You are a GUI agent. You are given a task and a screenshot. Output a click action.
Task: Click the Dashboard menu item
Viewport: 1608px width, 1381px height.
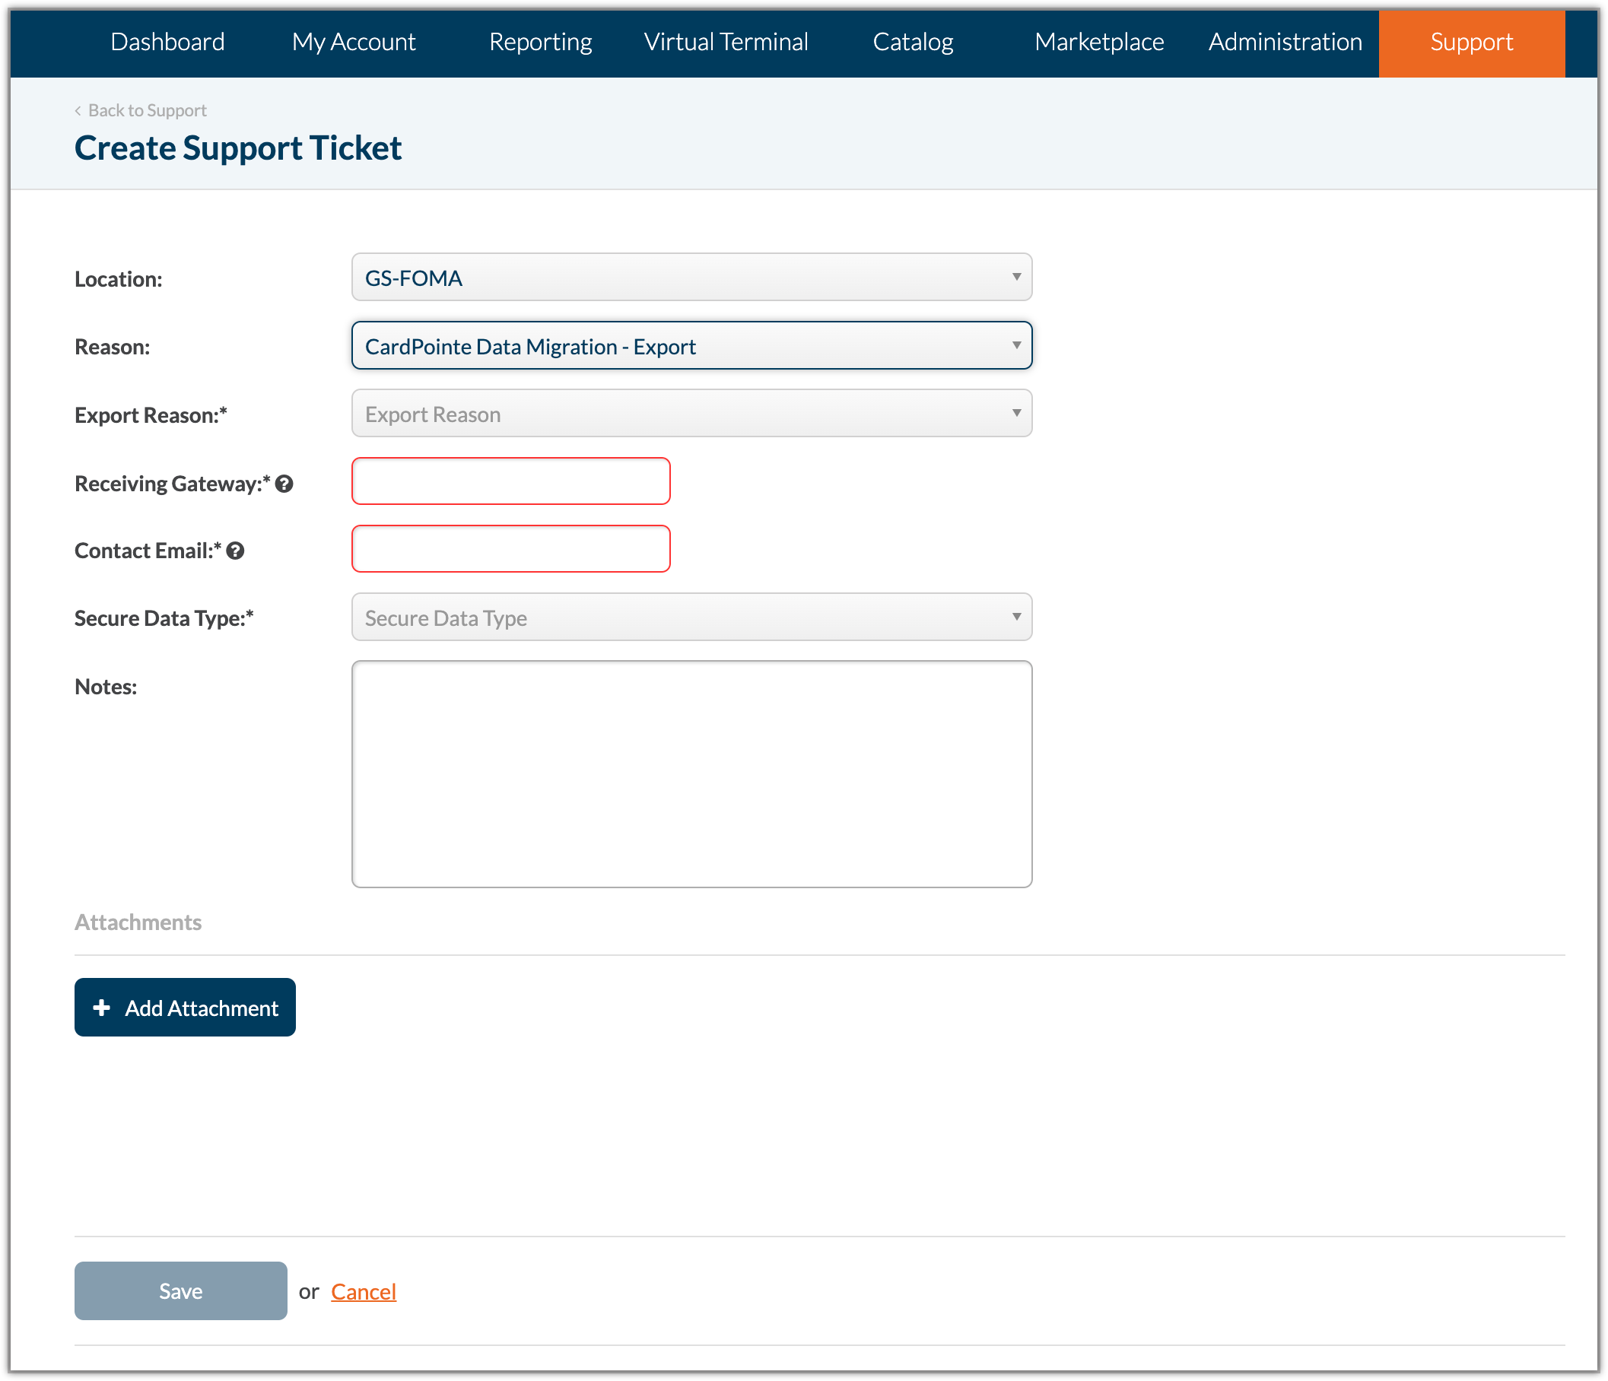pyautogui.click(x=167, y=41)
